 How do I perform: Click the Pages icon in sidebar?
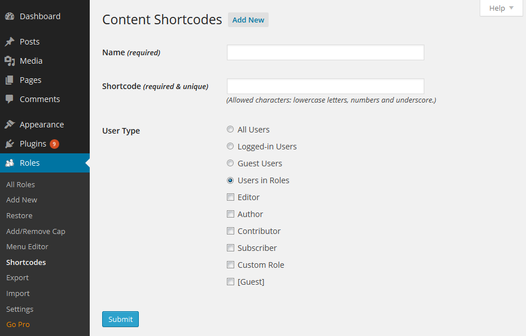(x=10, y=80)
